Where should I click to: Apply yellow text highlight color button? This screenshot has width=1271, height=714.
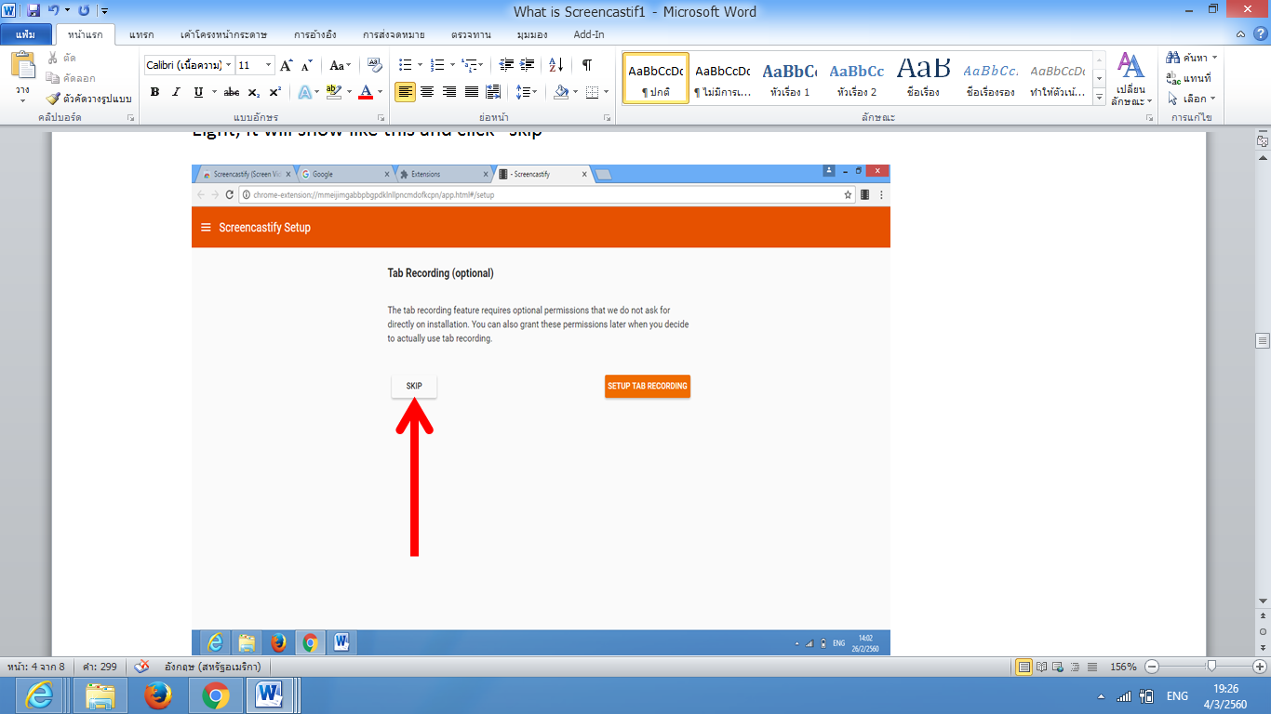click(333, 92)
